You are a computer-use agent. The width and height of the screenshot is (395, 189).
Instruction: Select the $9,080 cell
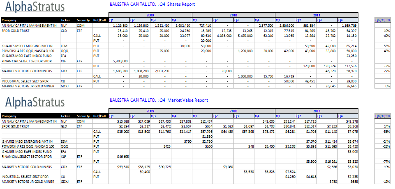tap(223, 167)
